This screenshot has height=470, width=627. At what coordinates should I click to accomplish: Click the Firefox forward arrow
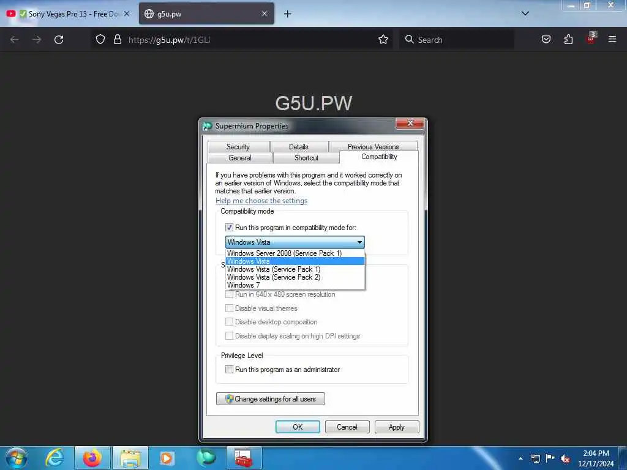(36, 40)
